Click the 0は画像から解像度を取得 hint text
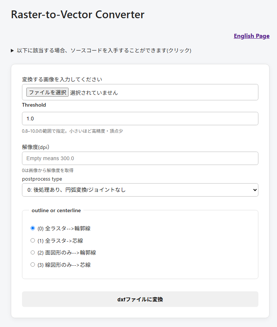The image size is (277, 327). click(48, 171)
